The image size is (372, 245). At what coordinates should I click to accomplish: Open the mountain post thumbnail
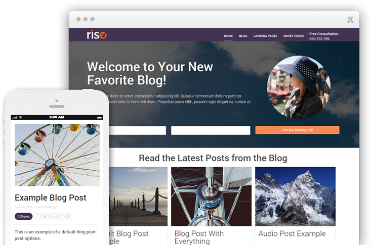[x=296, y=197]
